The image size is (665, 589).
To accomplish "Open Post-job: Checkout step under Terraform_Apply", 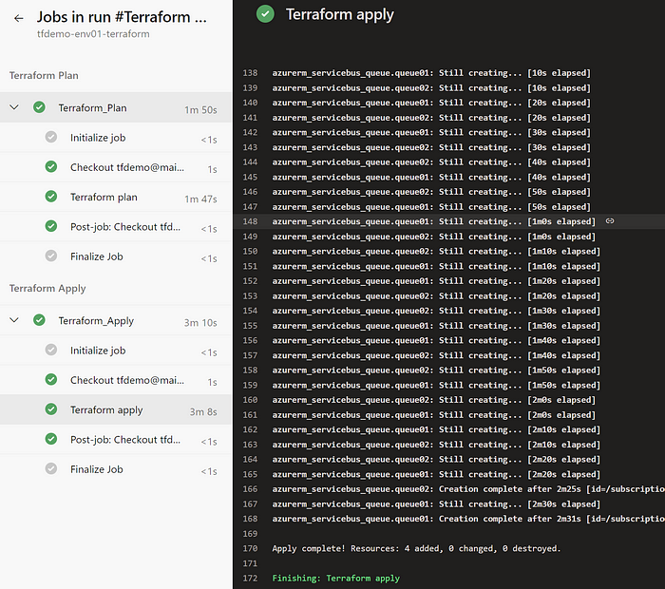I will (116, 439).
